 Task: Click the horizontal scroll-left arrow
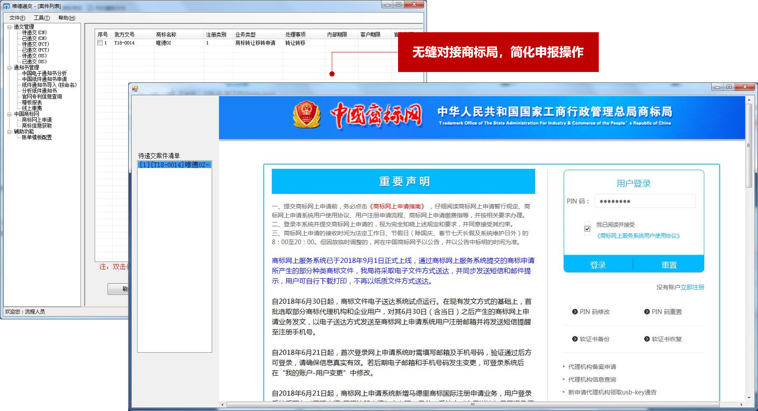tap(222, 405)
